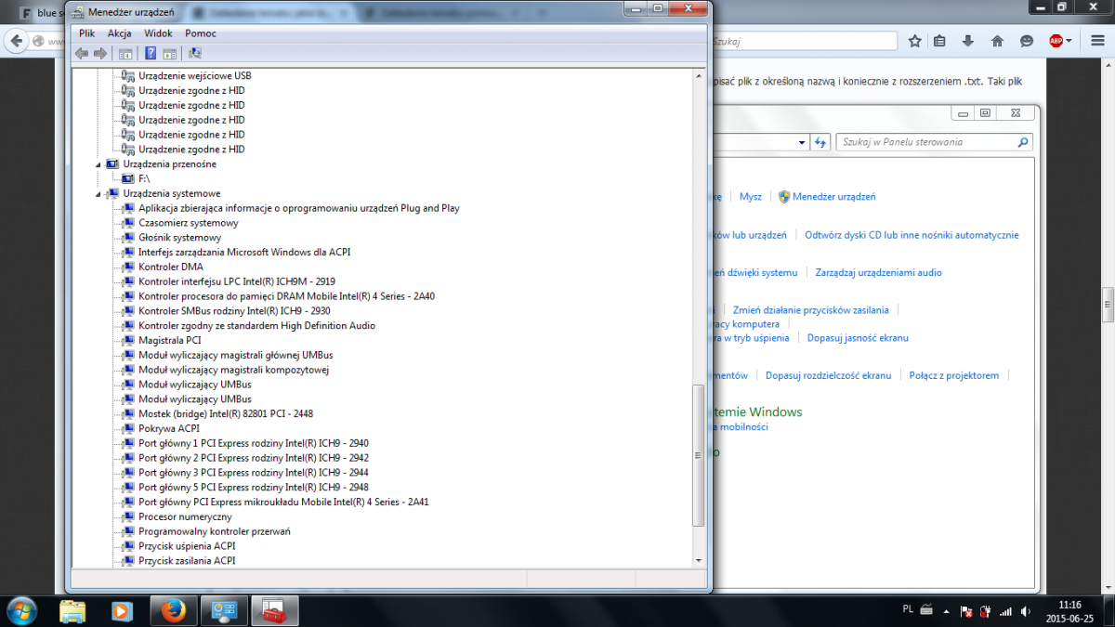Select Mostek (bridge) Intel 82801 PCI - 2448
Screen dimensions: 1115x627
(x=226, y=413)
